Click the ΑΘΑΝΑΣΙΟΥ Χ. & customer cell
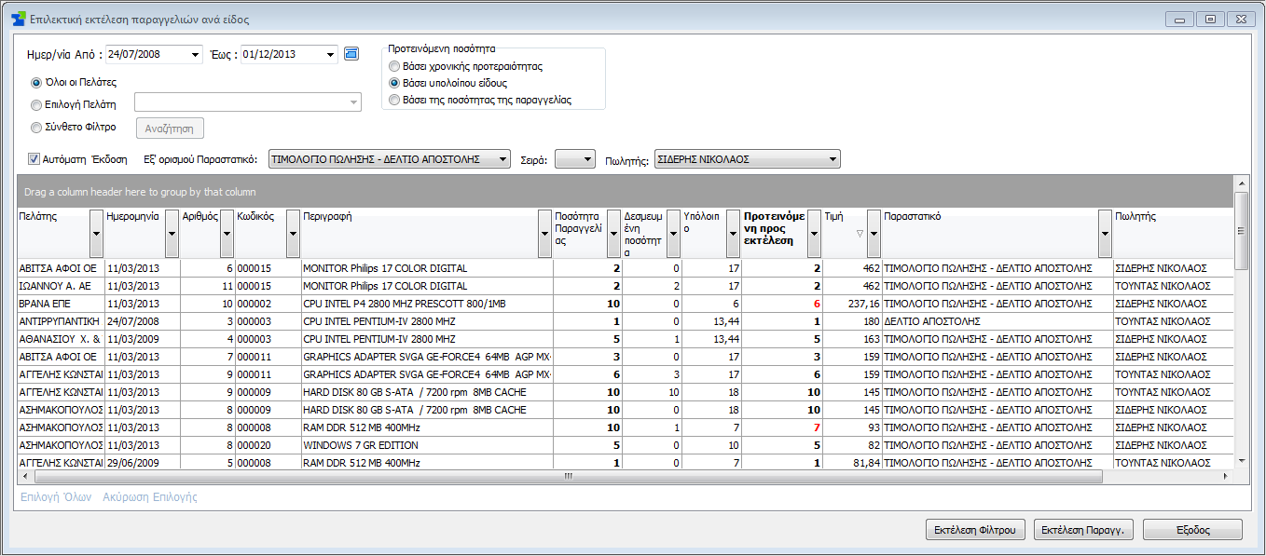 coord(62,339)
